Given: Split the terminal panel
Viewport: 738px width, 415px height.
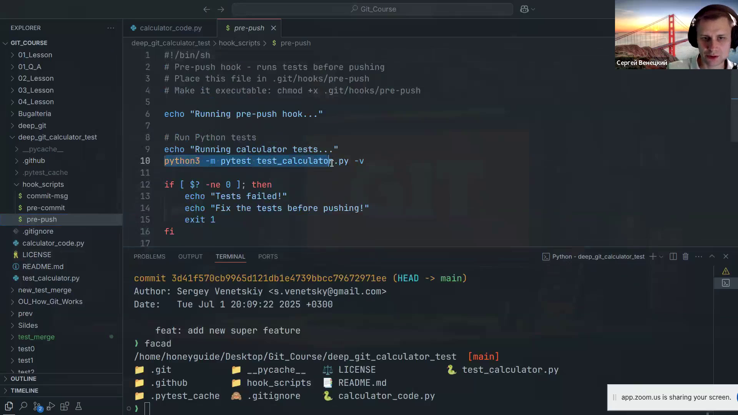Looking at the screenshot, I should (x=673, y=256).
